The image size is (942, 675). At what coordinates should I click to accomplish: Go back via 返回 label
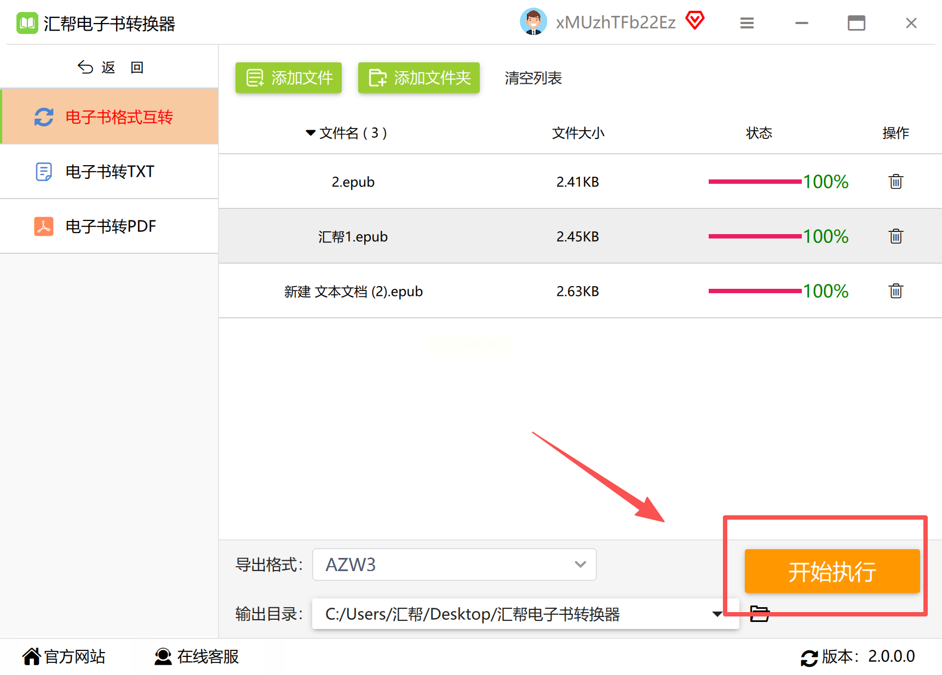(123, 67)
